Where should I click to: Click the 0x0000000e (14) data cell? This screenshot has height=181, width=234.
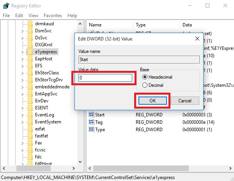pyautogui.click(x=199, y=122)
